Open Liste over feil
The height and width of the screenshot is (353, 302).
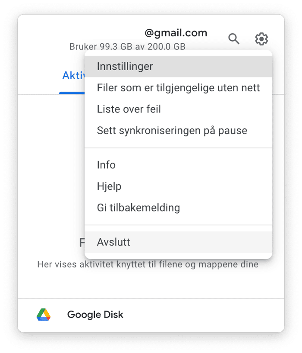pos(178,109)
